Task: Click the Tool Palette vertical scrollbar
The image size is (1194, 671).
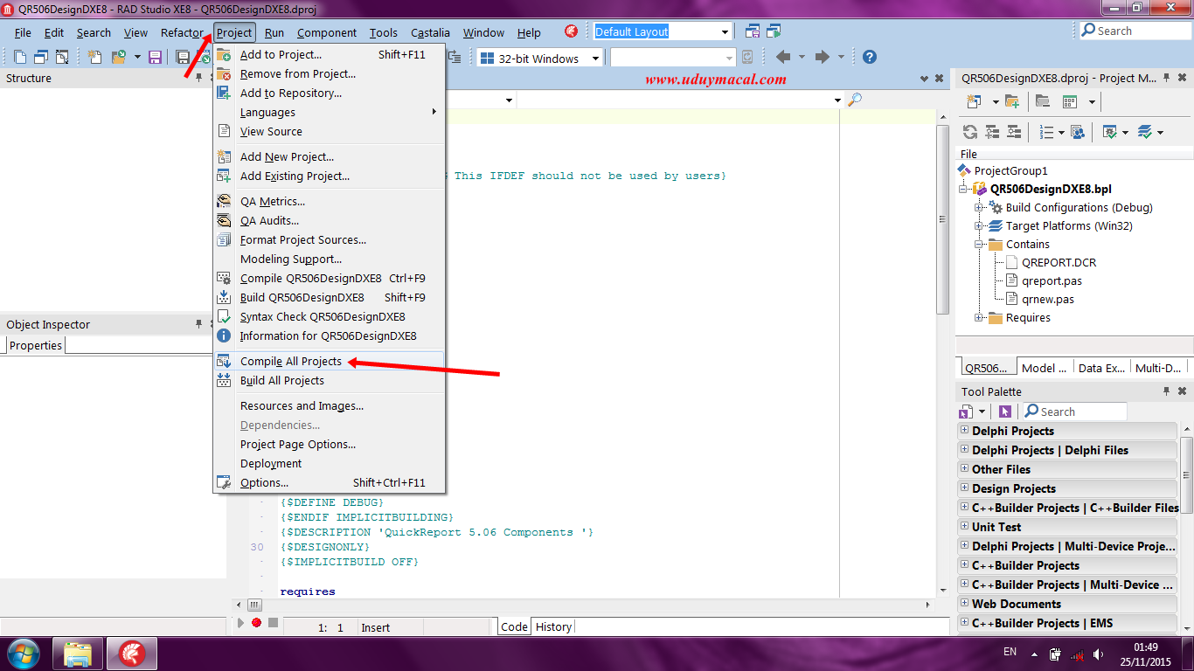Action: tap(1186, 527)
